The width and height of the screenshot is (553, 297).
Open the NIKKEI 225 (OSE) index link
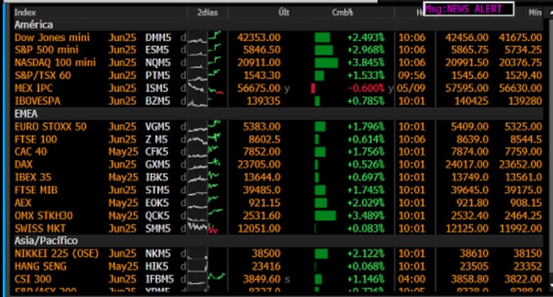coord(57,254)
